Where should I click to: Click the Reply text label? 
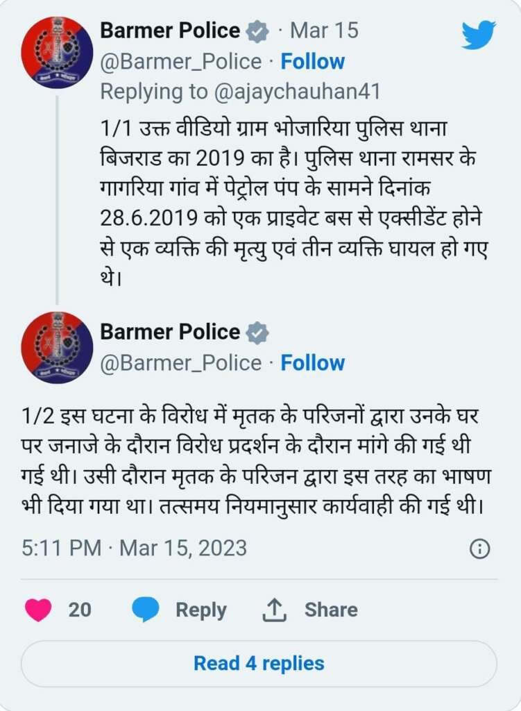point(200,610)
